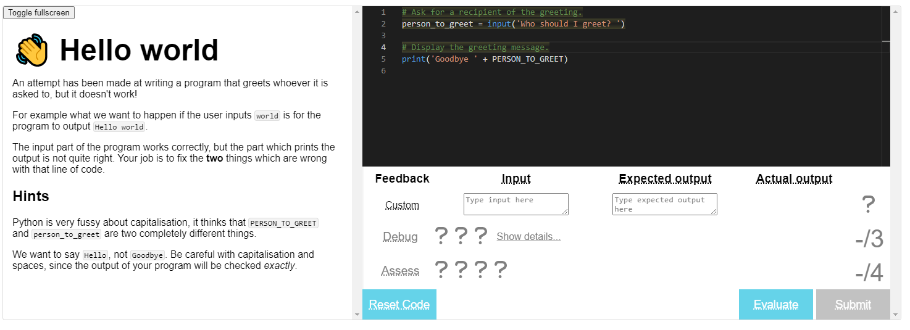This screenshot has height=330, width=910.
Task: Click the Input column header
Action: point(516,179)
